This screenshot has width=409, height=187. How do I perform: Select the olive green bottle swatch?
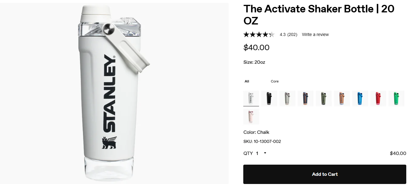pyautogui.click(x=324, y=98)
